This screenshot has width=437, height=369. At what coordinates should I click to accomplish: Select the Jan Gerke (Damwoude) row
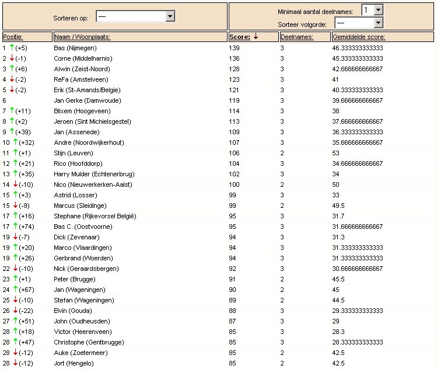[218, 100]
